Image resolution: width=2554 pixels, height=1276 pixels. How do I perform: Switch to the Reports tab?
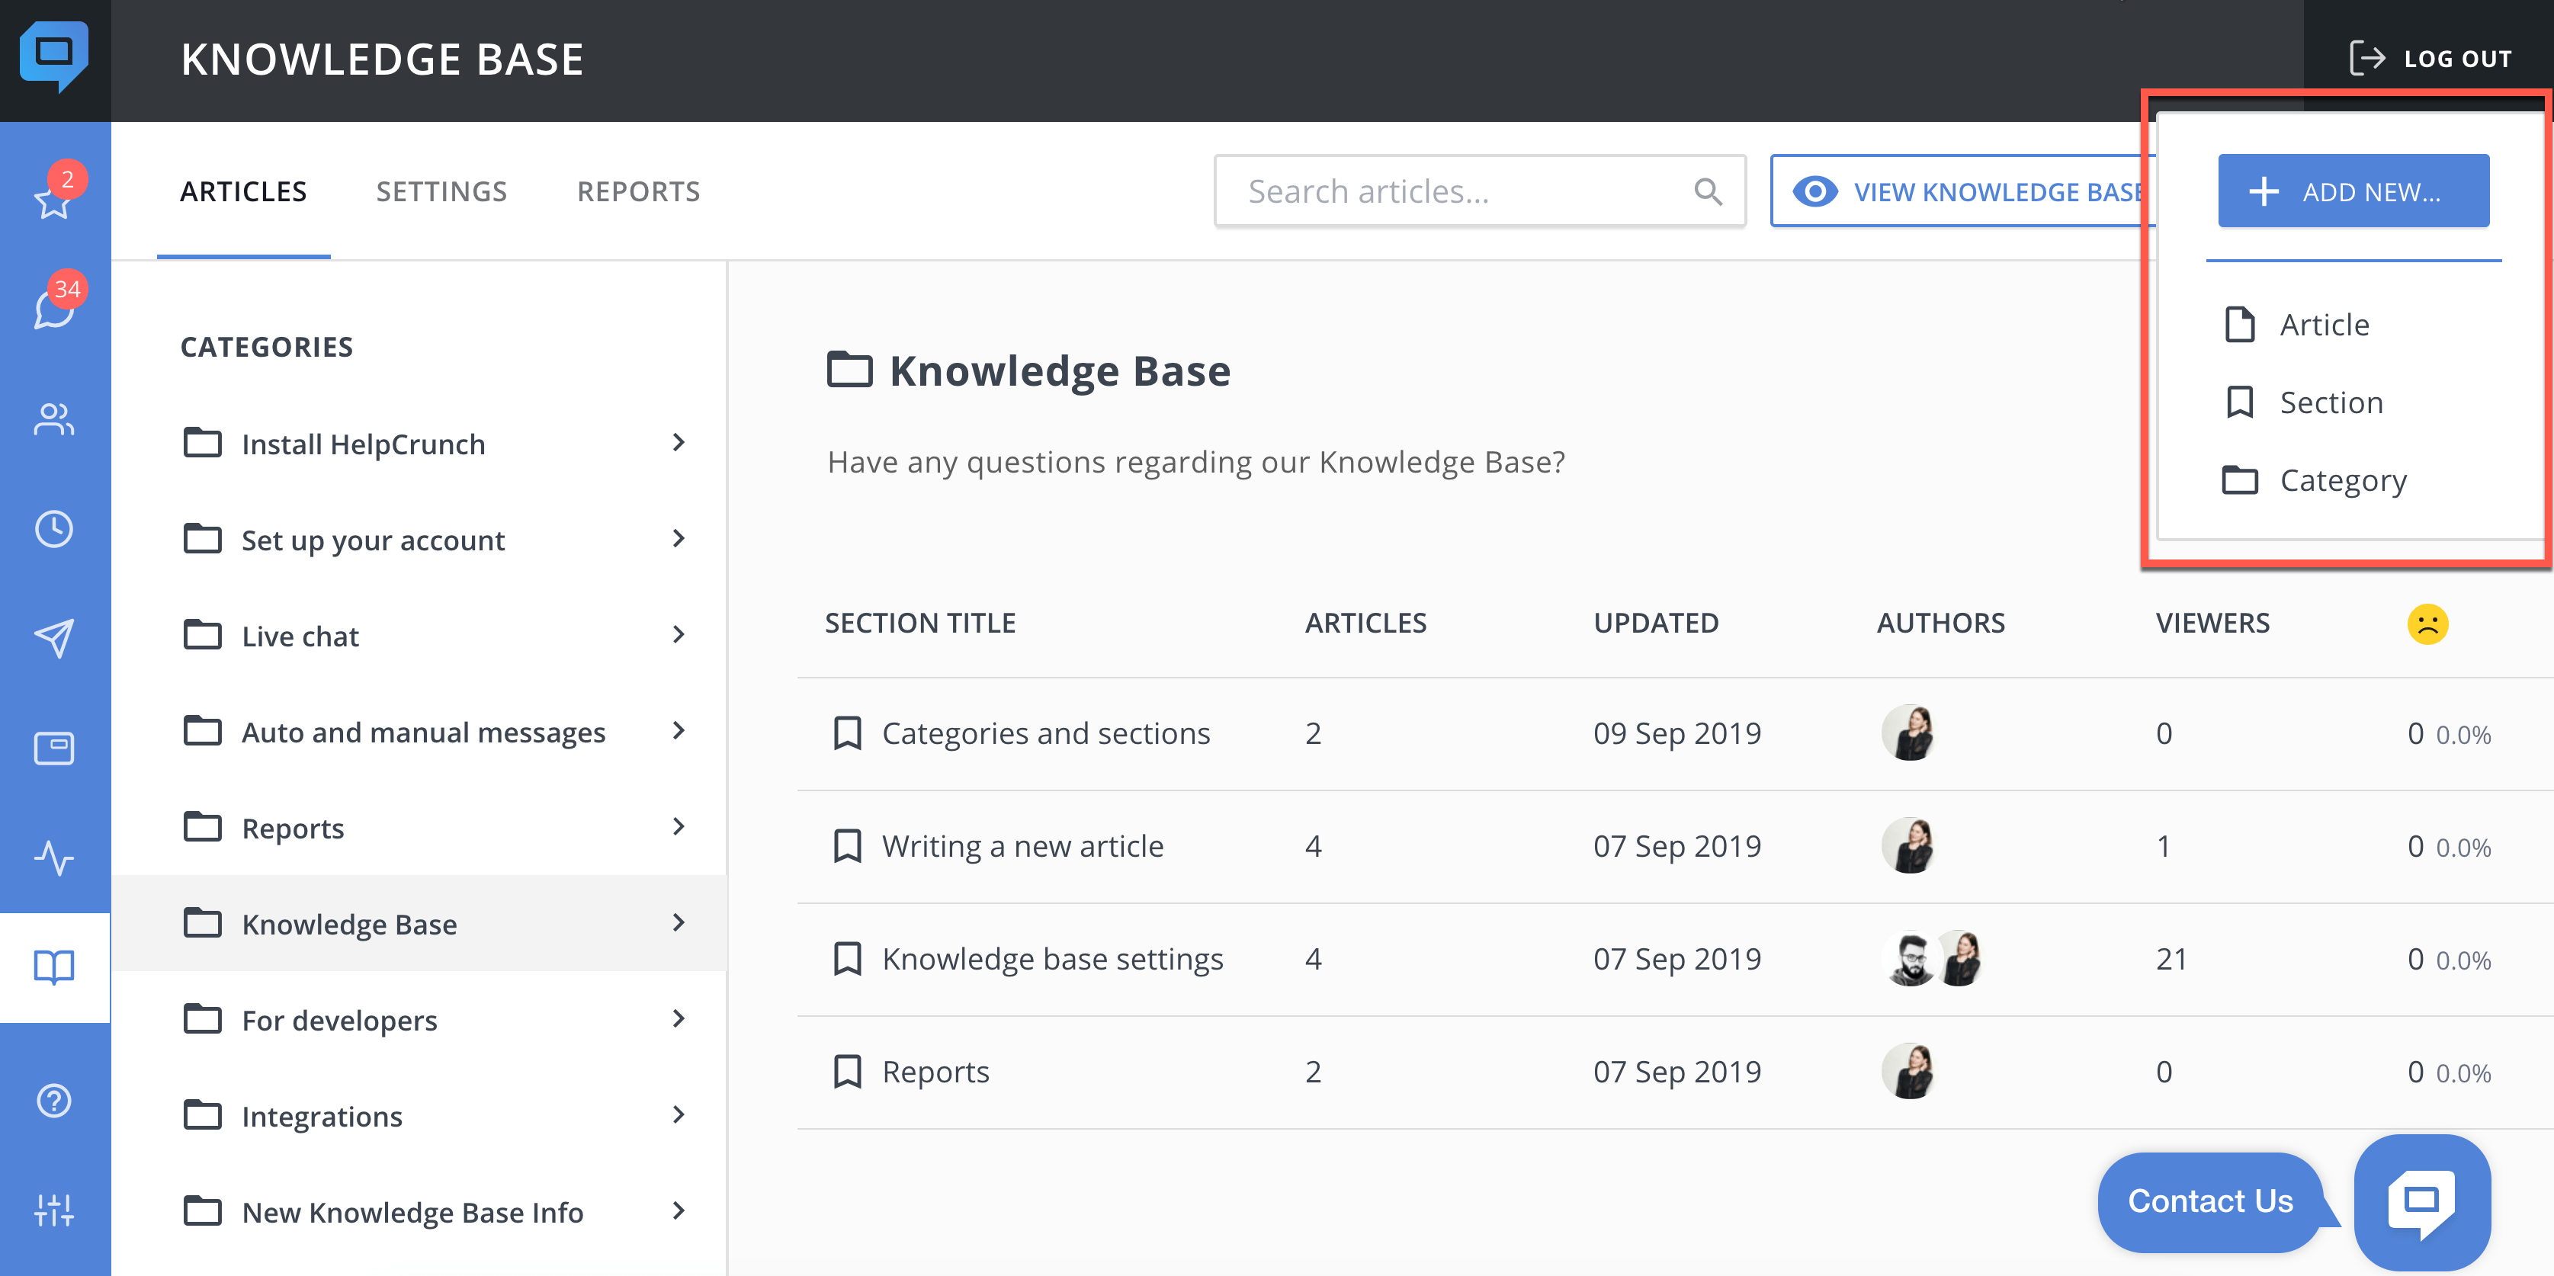[639, 191]
